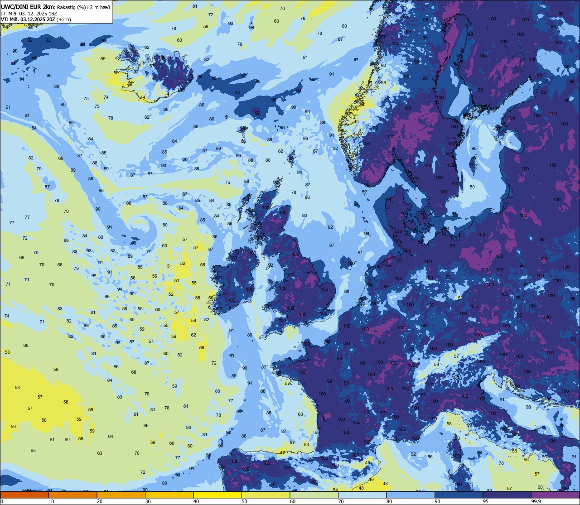
Task: Click the 40–50 bright yellow legend swatch
Action: 217,495
